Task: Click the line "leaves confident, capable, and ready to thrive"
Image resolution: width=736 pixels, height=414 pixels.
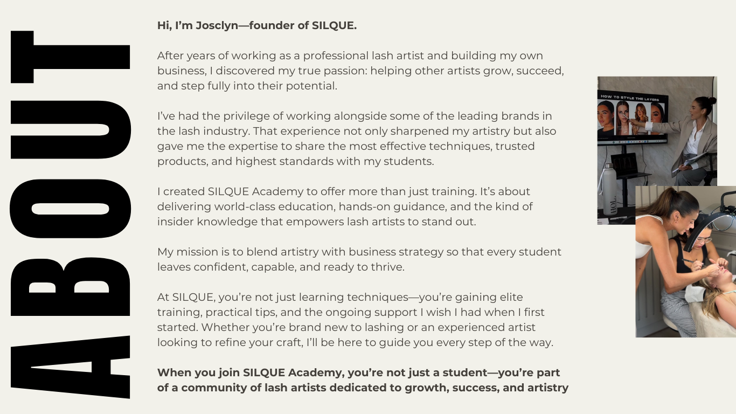Action: tap(280, 267)
